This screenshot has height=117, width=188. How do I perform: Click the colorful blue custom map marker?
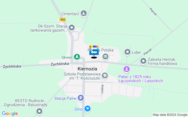[x=94, y=51]
